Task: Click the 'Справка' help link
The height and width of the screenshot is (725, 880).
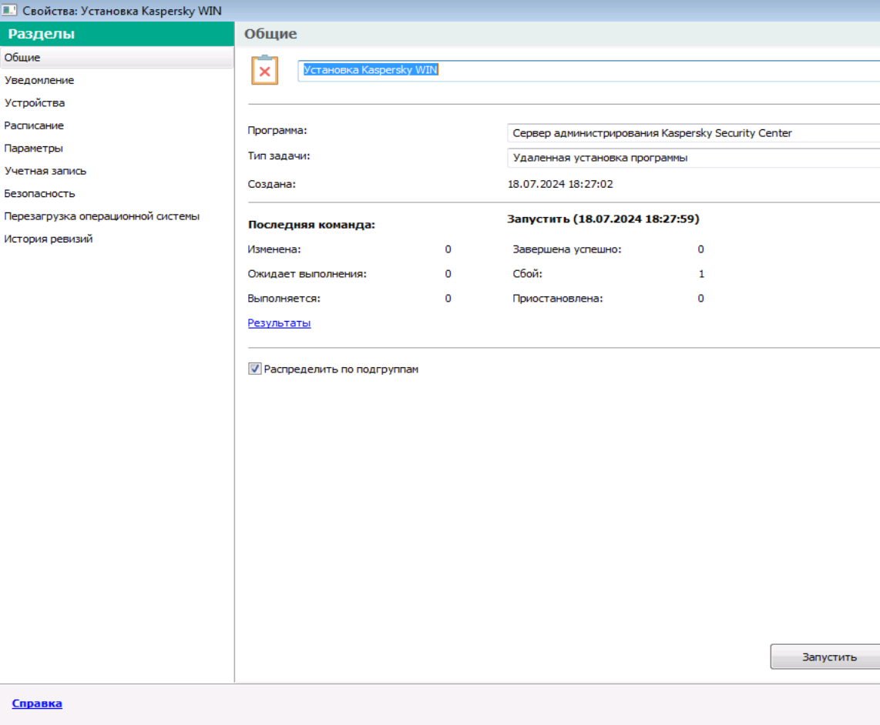Action: tap(37, 703)
